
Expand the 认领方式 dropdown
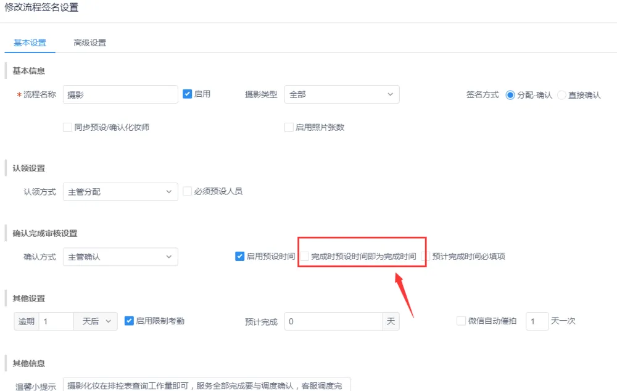coord(120,192)
